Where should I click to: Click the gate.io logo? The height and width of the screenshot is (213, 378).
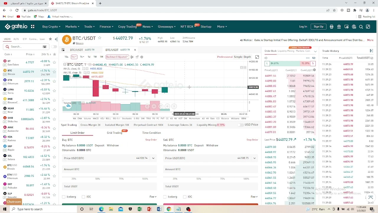16,27
